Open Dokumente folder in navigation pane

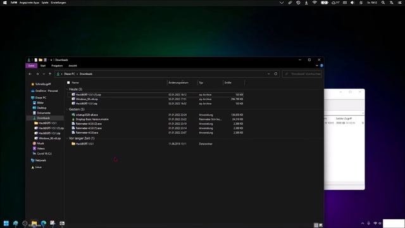(42, 113)
